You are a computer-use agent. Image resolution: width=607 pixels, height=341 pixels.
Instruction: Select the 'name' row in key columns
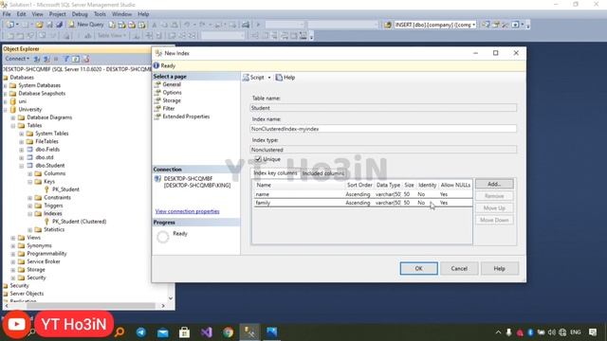[362, 194]
